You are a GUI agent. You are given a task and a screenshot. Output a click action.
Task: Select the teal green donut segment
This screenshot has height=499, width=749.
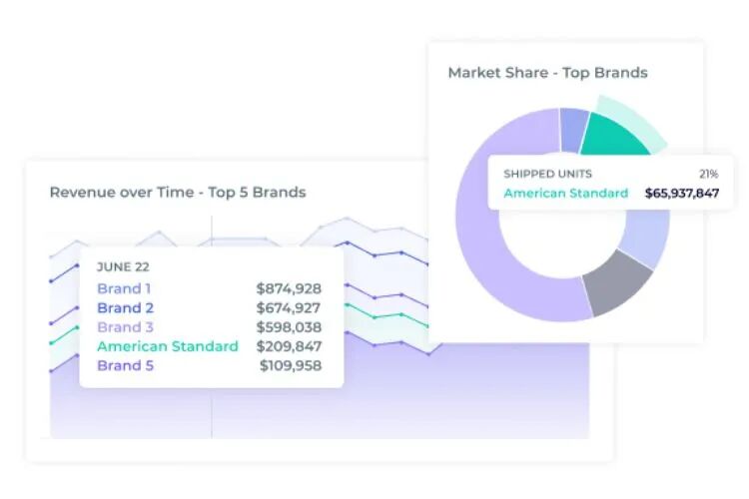615,136
